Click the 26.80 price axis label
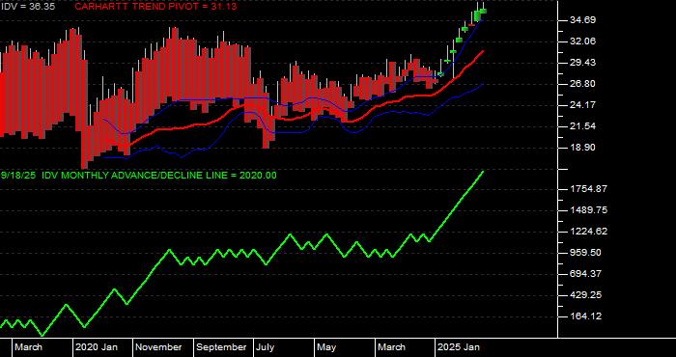The image size is (676, 357). [582, 84]
